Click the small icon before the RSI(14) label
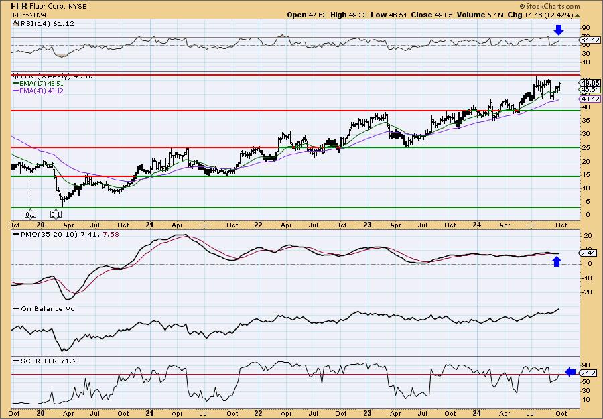Viewport: 603px width, 419px height. 15,23
